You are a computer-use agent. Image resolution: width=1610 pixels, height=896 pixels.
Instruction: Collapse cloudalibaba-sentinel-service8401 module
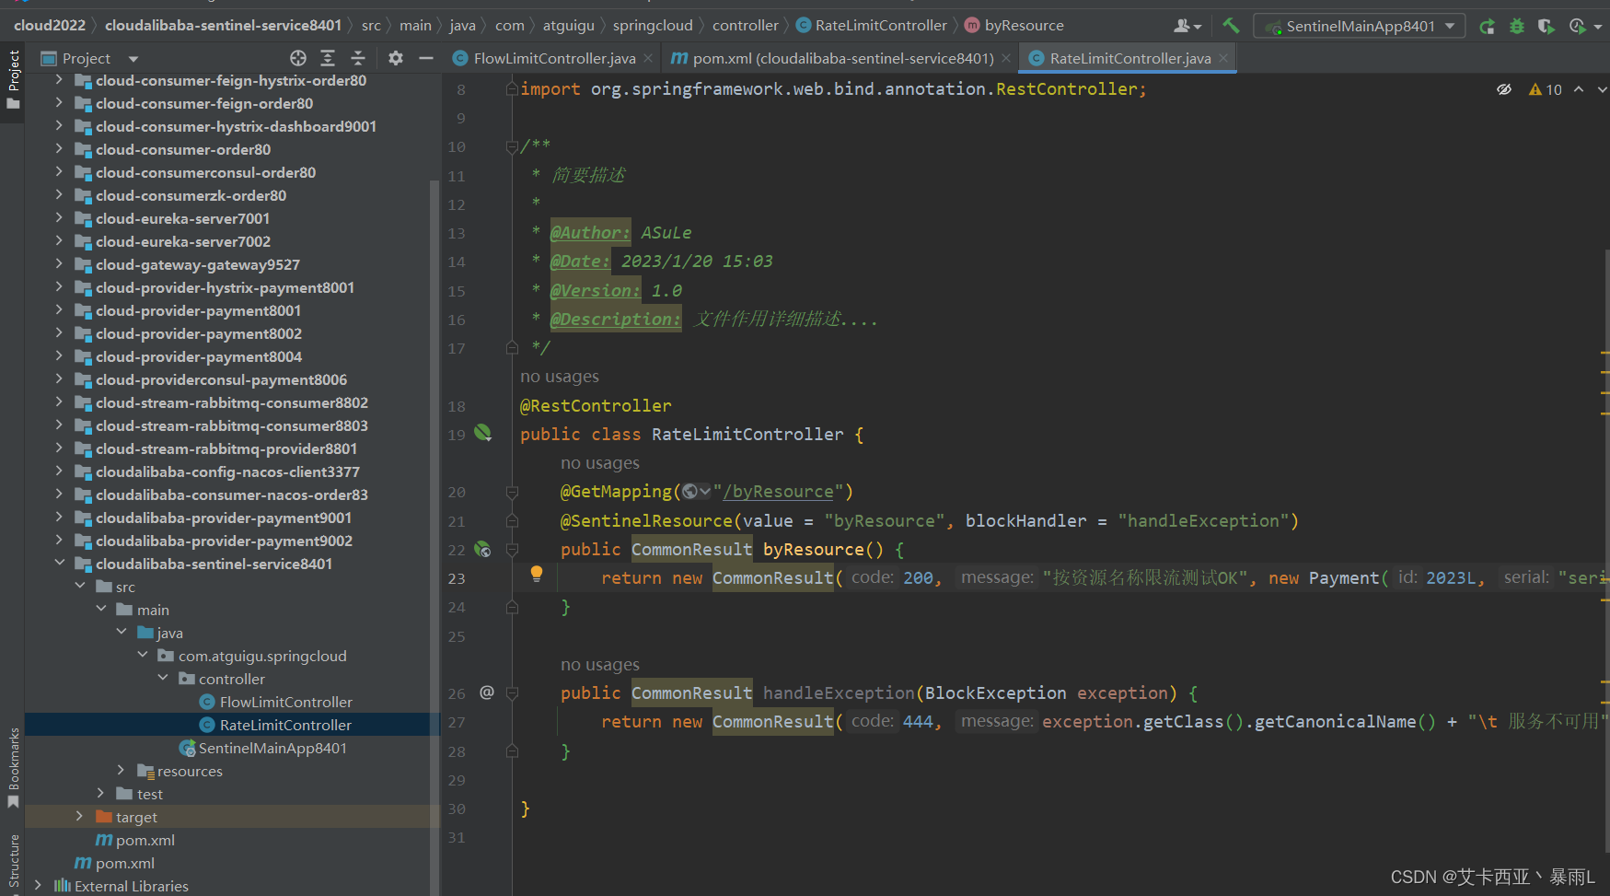coord(60,563)
